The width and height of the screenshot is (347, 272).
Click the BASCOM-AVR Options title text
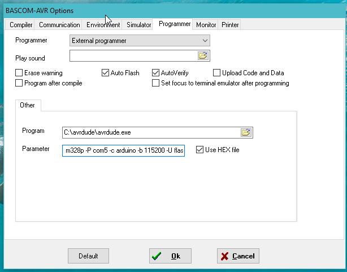pyautogui.click(x=40, y=11)
